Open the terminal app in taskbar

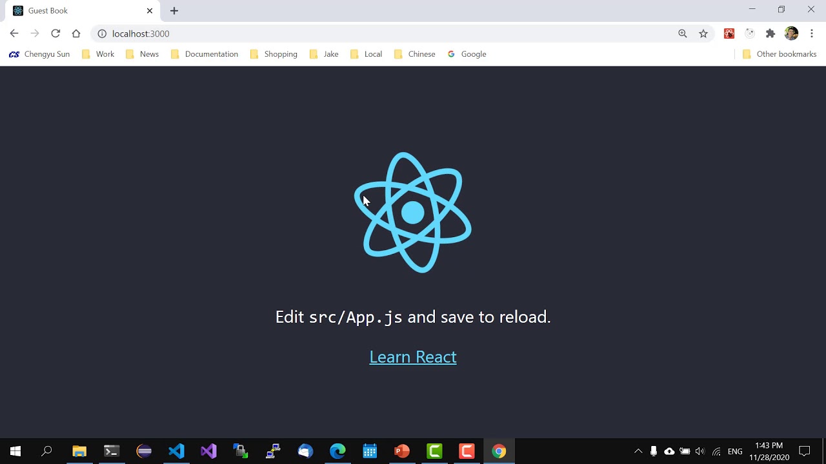coord(112,451)
